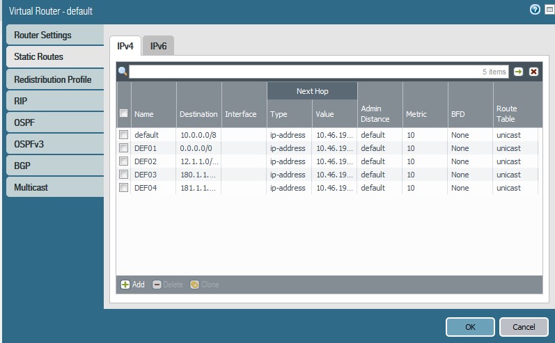Open the help question mark icon
Image resolution: width=555 pixels, height=343 pixels.
pyautogui.click(x=535, y=10)
